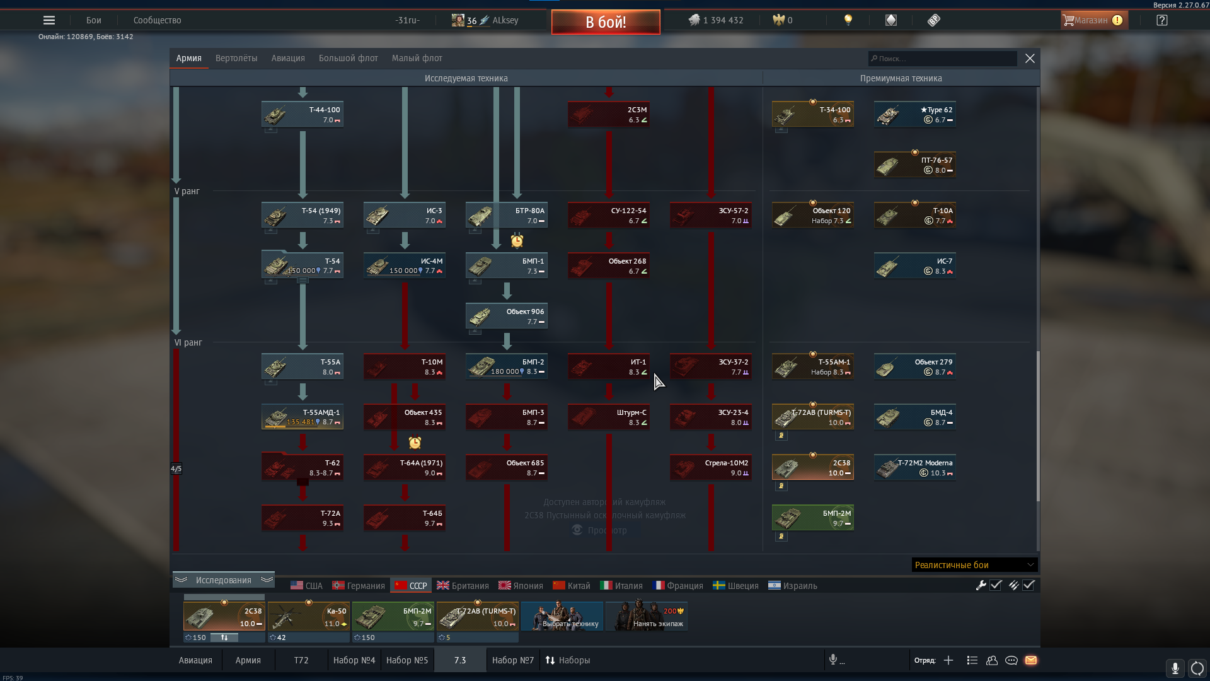Click the voice chat microphone near squad panel
This screenshot has height=681, width=1210.
point(833,660)
